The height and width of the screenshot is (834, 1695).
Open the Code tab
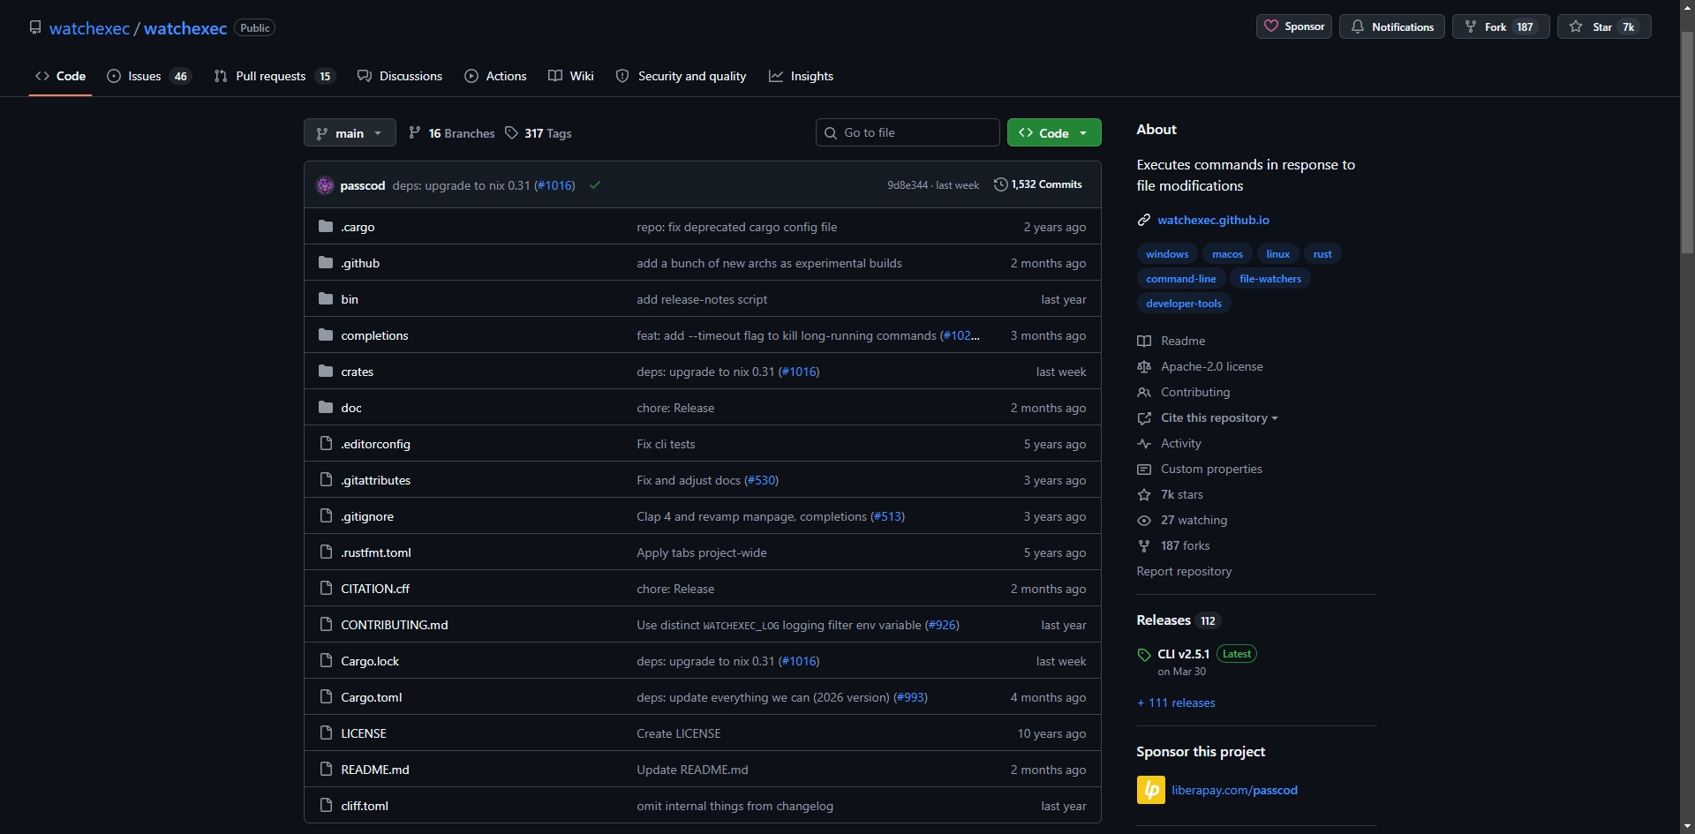60,76
